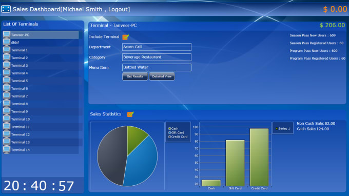Viewport: 349px width, 196px height.
Task: Click the Gift Card bar in chart
Action: (235, 163)
